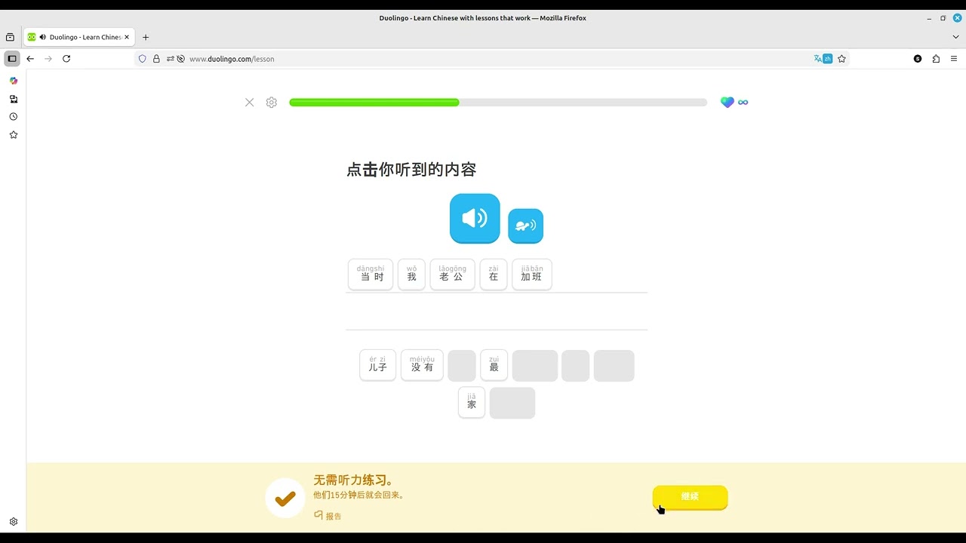Remove the 加班 word tile from answer
This screenshot has height=543, width=966.
(532, 275)
